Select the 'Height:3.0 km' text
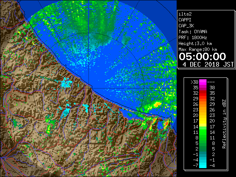Image resolution: width=236 pixels, height=177 pixels. [195, 44]
